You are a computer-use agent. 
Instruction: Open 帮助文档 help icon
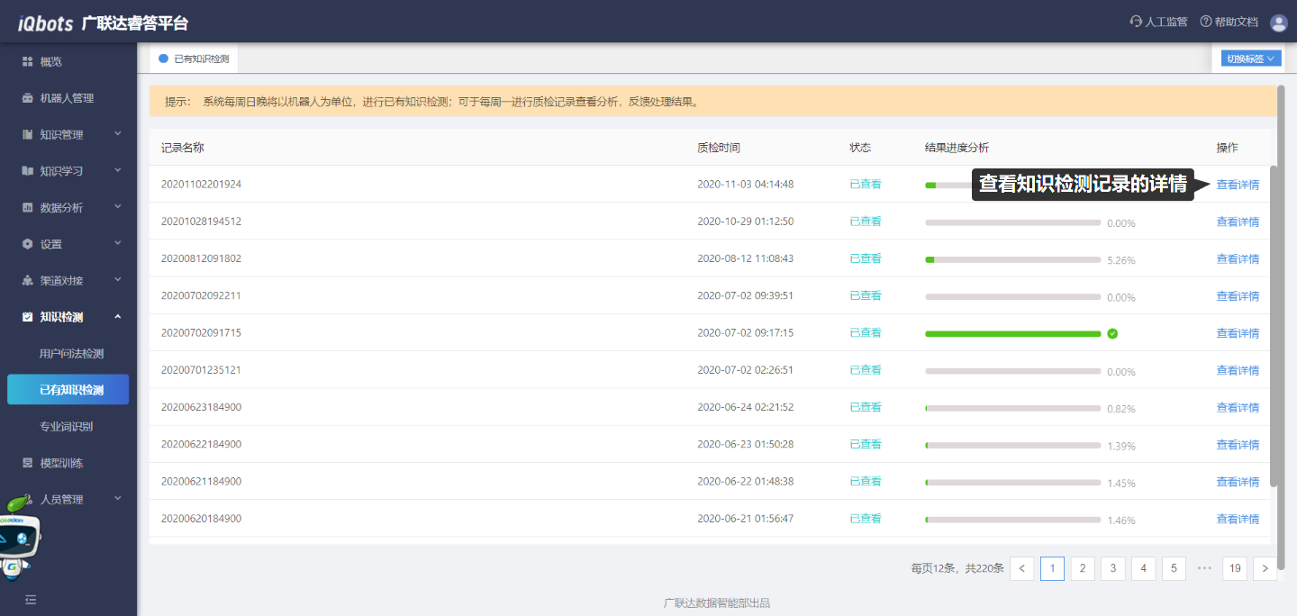click(x=1206, y=22)
